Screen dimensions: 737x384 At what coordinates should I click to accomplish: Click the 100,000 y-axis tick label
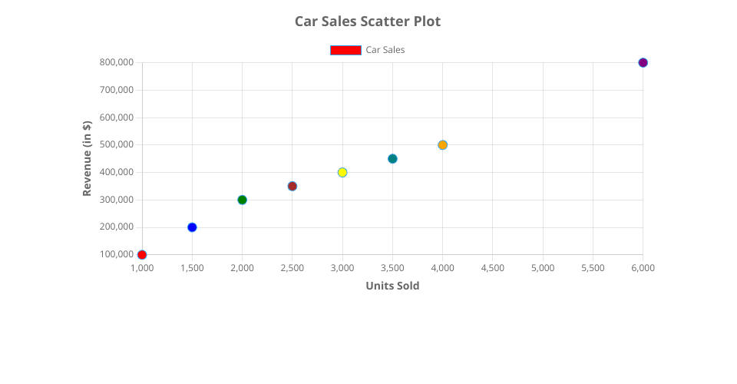117,254
